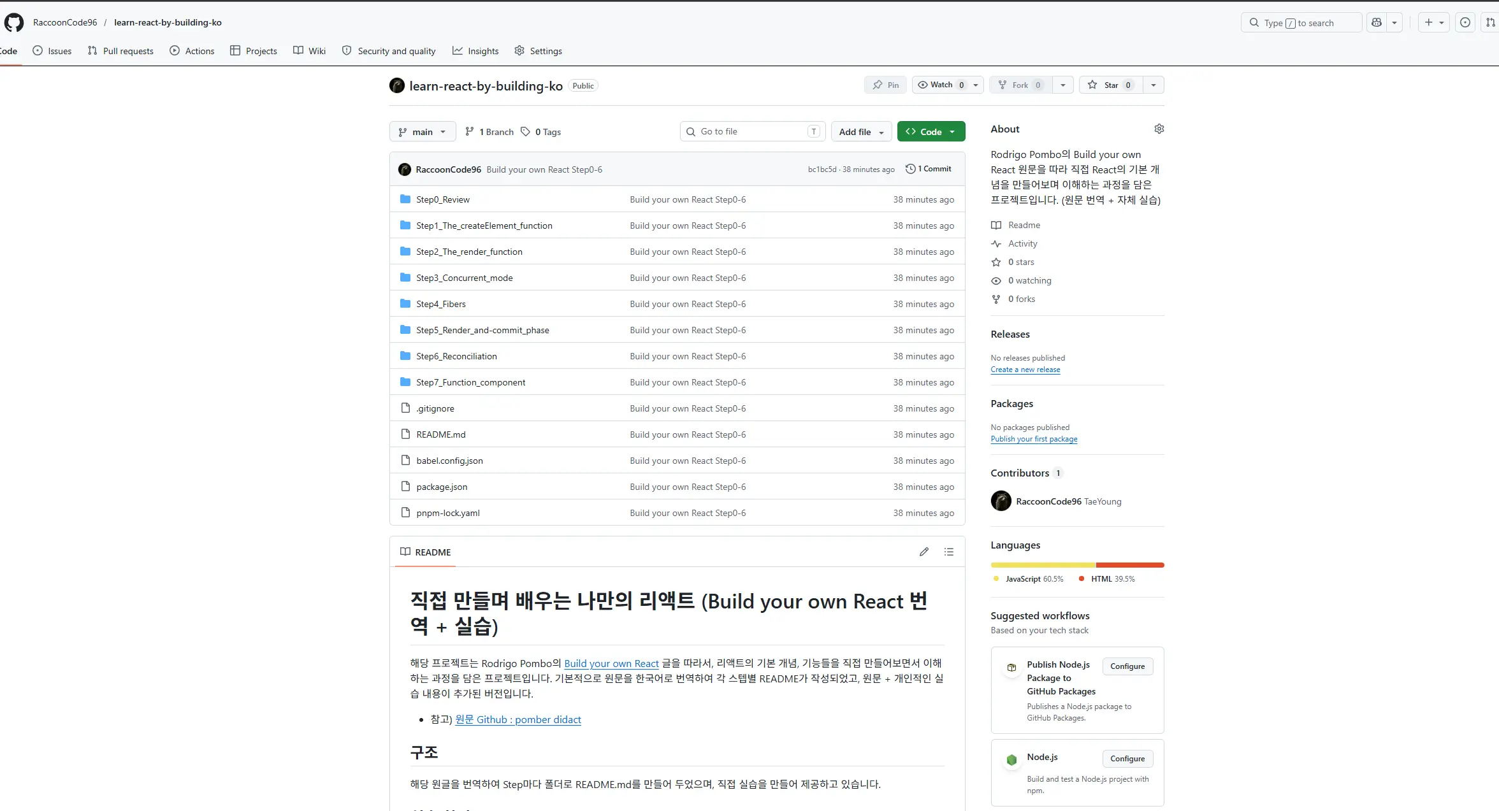Pin this repository to profile
The width and height of the screenshot is (1499, 811).
tap(886, 85)
